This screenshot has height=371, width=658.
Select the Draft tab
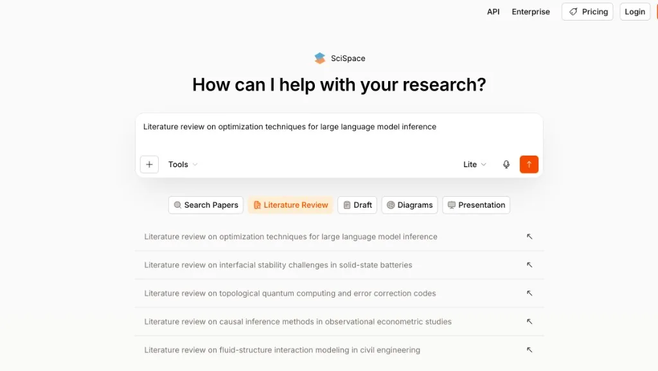click(x=357, y=205)
